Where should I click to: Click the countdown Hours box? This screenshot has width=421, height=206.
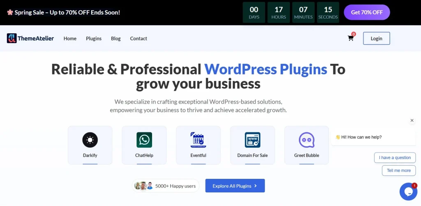click(x=278, y=12)
